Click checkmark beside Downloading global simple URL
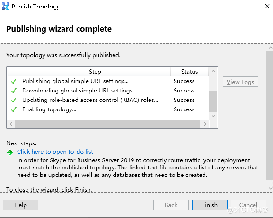The height and width of the screenshot is (218, 273). coord(14,91)
